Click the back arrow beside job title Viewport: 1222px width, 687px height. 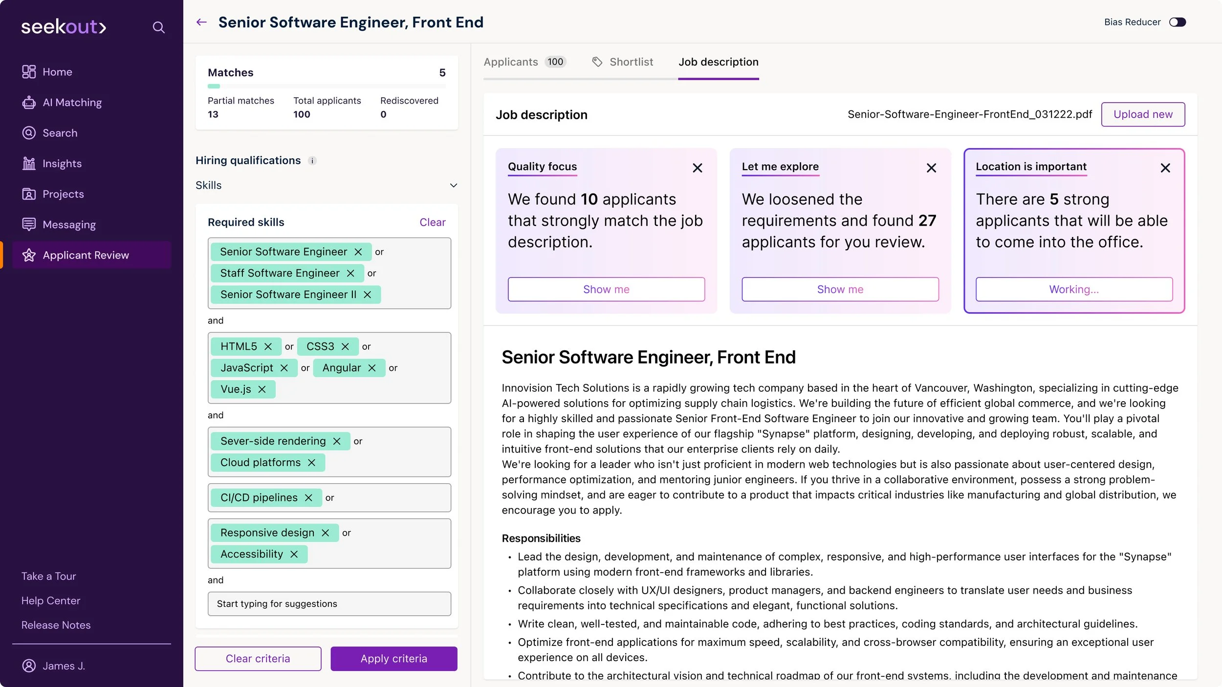pos(201,22)
